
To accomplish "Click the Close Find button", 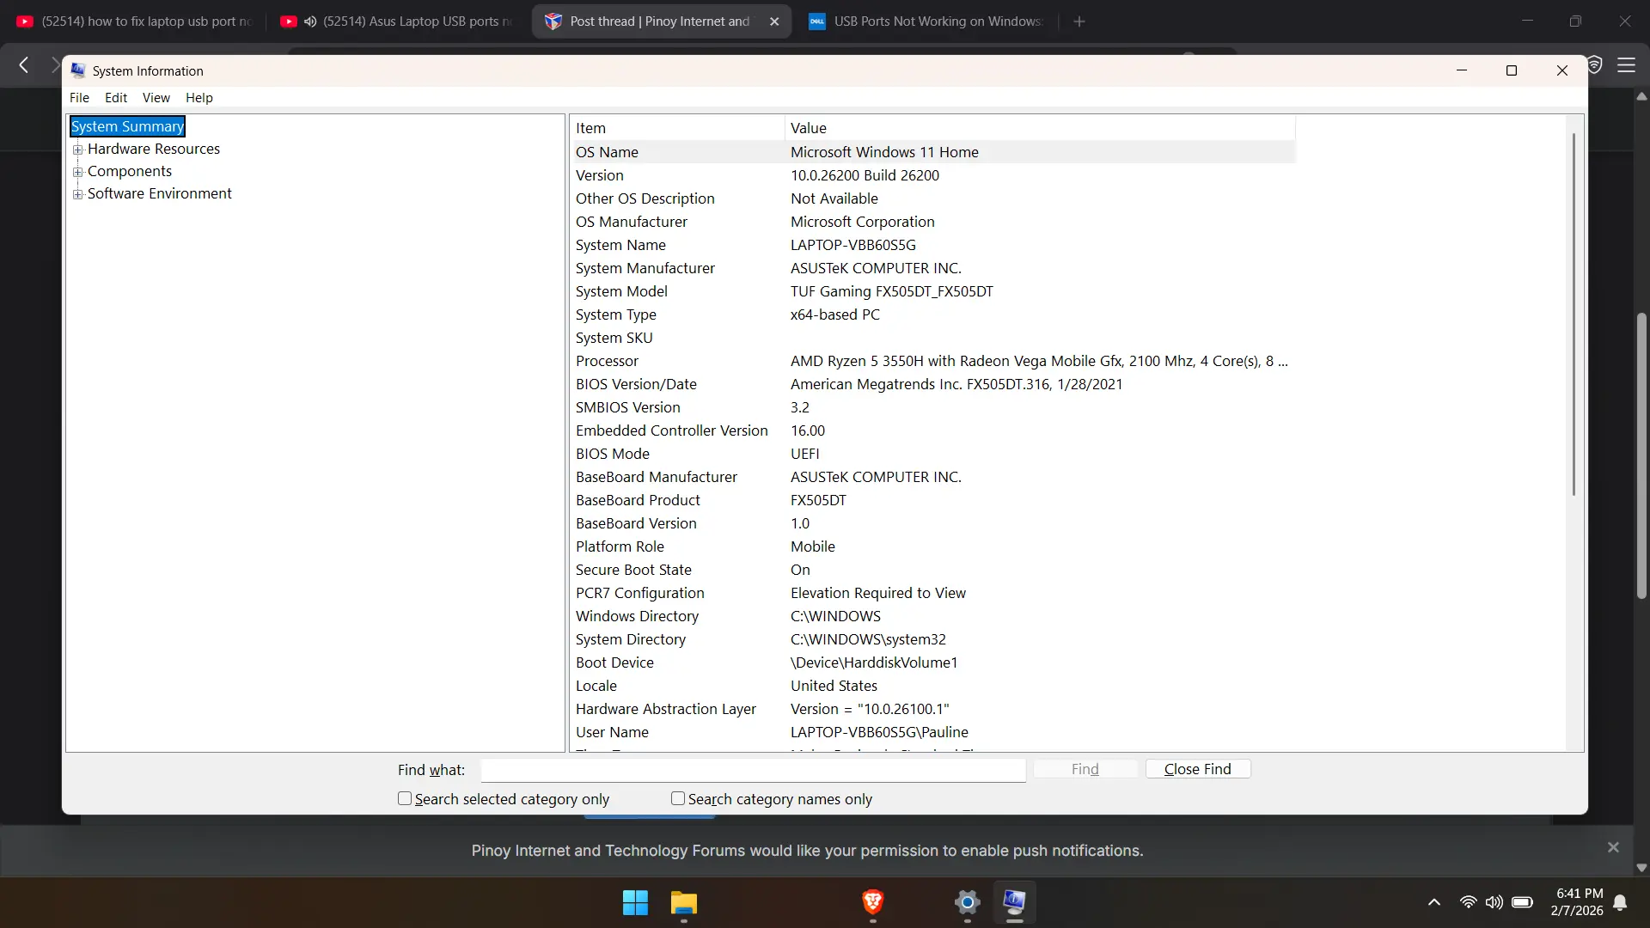I will click(1198, 769).
